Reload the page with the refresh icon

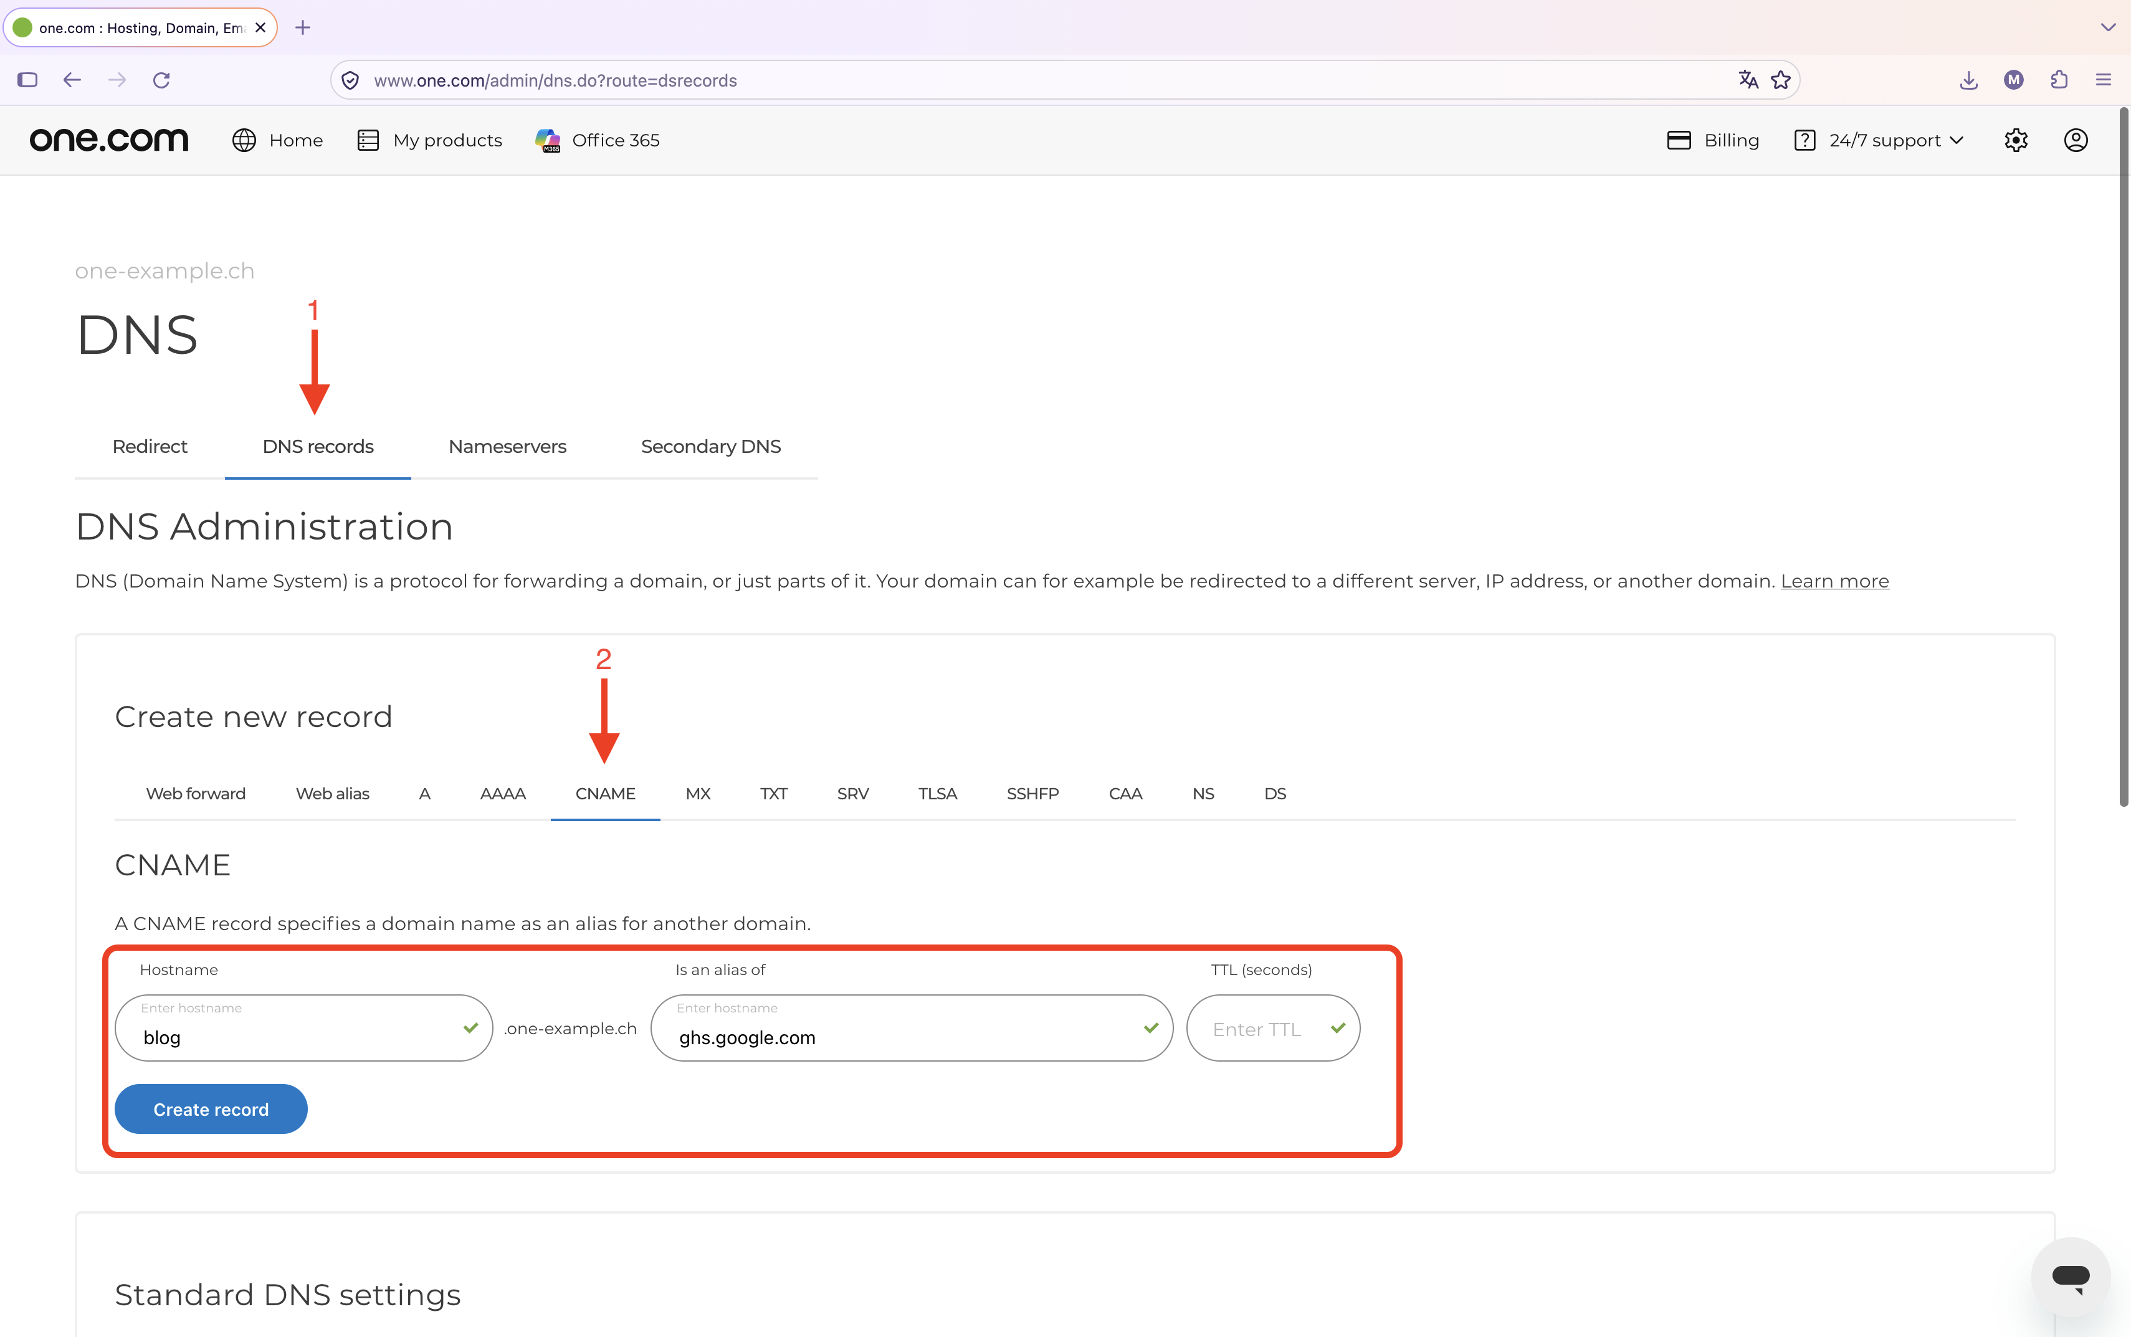pos(162,80)
